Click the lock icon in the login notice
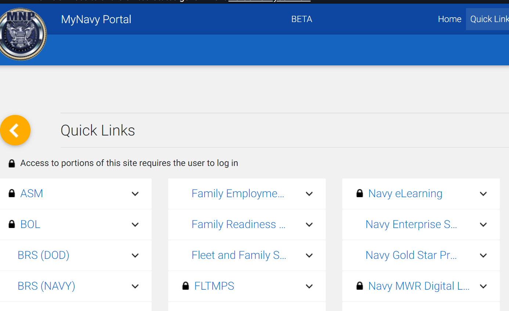 (12, 163)
